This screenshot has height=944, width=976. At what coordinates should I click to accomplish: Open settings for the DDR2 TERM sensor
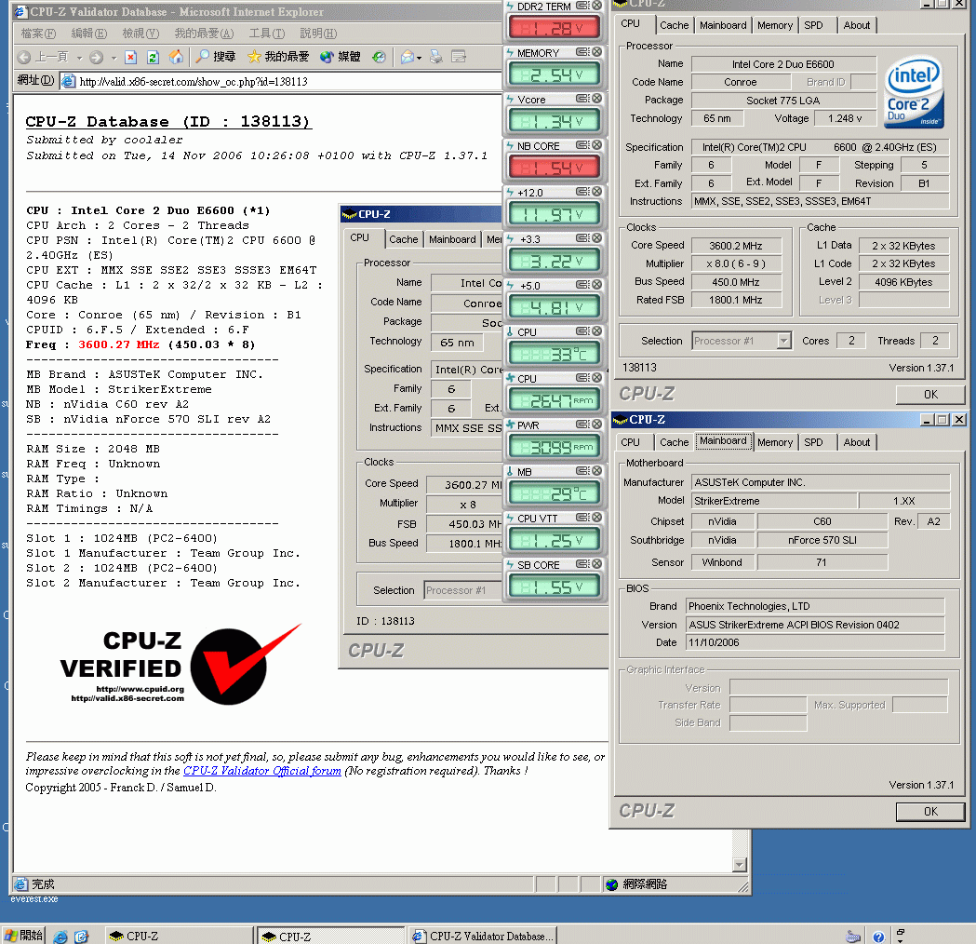582,6
